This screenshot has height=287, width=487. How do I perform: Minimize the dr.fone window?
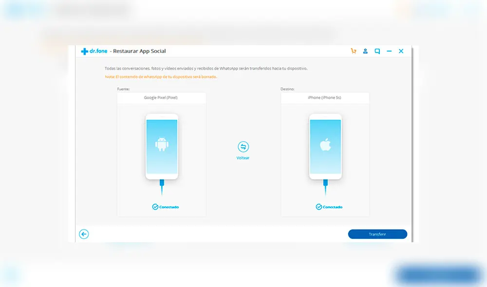click(x=389, y=51)
